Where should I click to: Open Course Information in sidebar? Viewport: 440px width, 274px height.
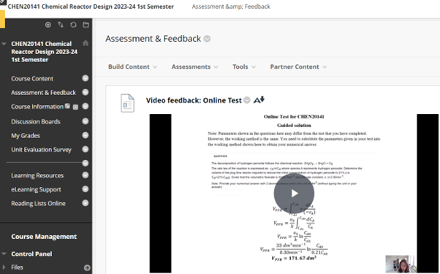pos(37,107)
